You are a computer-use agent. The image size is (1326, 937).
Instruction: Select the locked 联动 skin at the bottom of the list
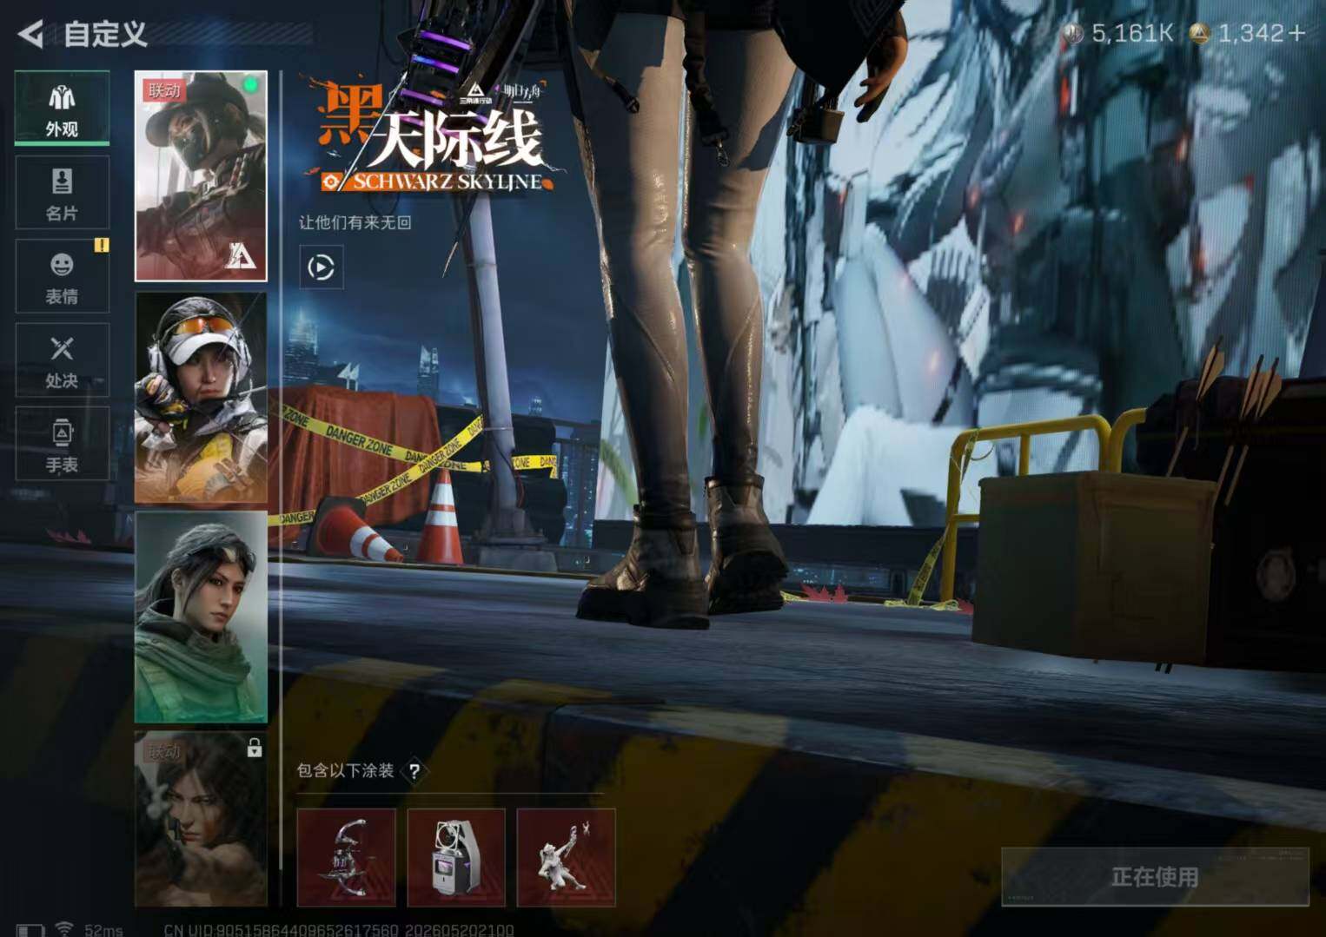click(201, 819)
